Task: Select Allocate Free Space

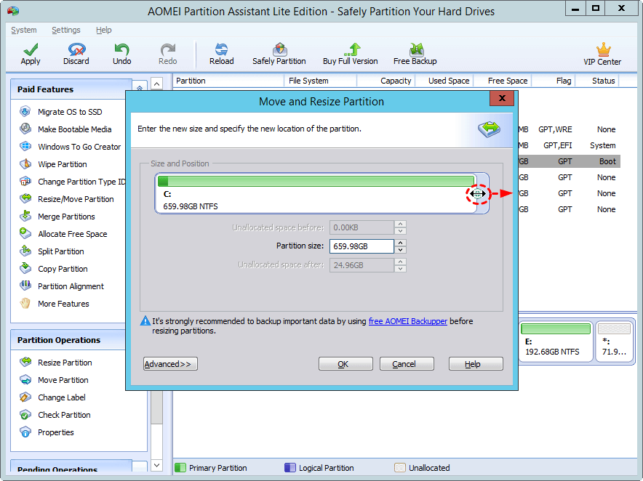Action: click(x=73, y=234)
